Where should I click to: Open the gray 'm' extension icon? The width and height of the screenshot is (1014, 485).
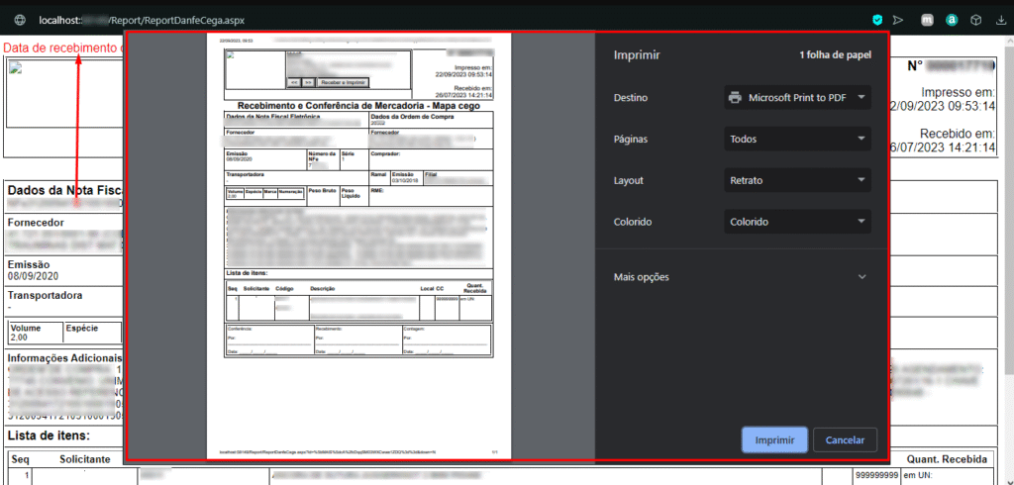click(927, 19)
